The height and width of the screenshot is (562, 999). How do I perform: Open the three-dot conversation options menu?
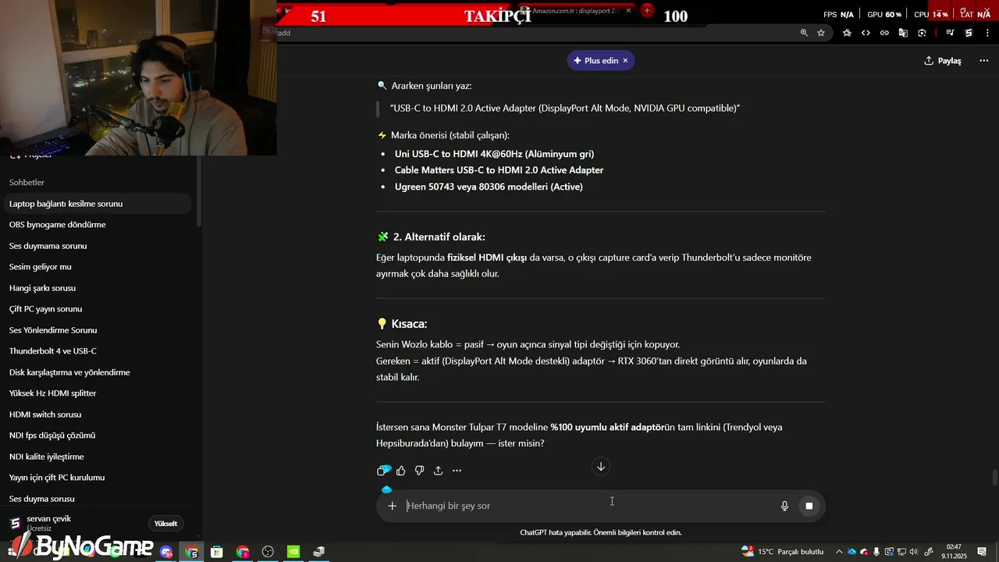pyautogui.click(x=983, y=61)
